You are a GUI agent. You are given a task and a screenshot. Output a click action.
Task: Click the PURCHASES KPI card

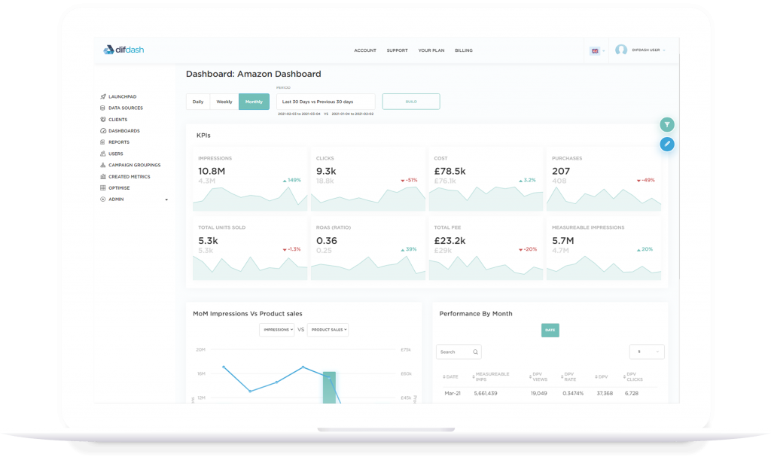[604, 179]
